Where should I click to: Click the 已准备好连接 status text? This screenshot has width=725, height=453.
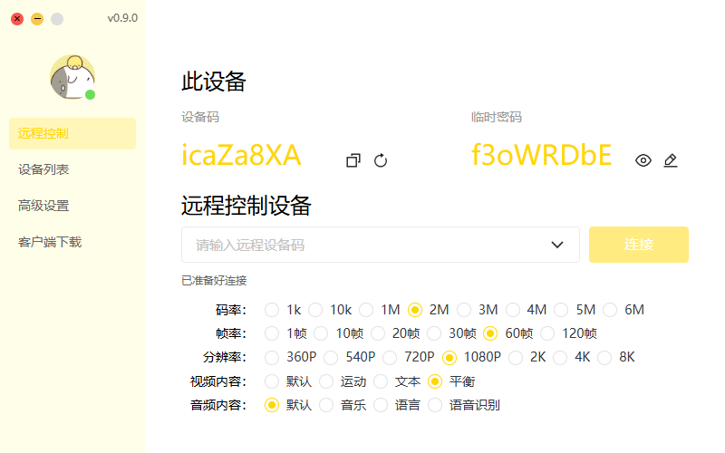tap(214, 281)
